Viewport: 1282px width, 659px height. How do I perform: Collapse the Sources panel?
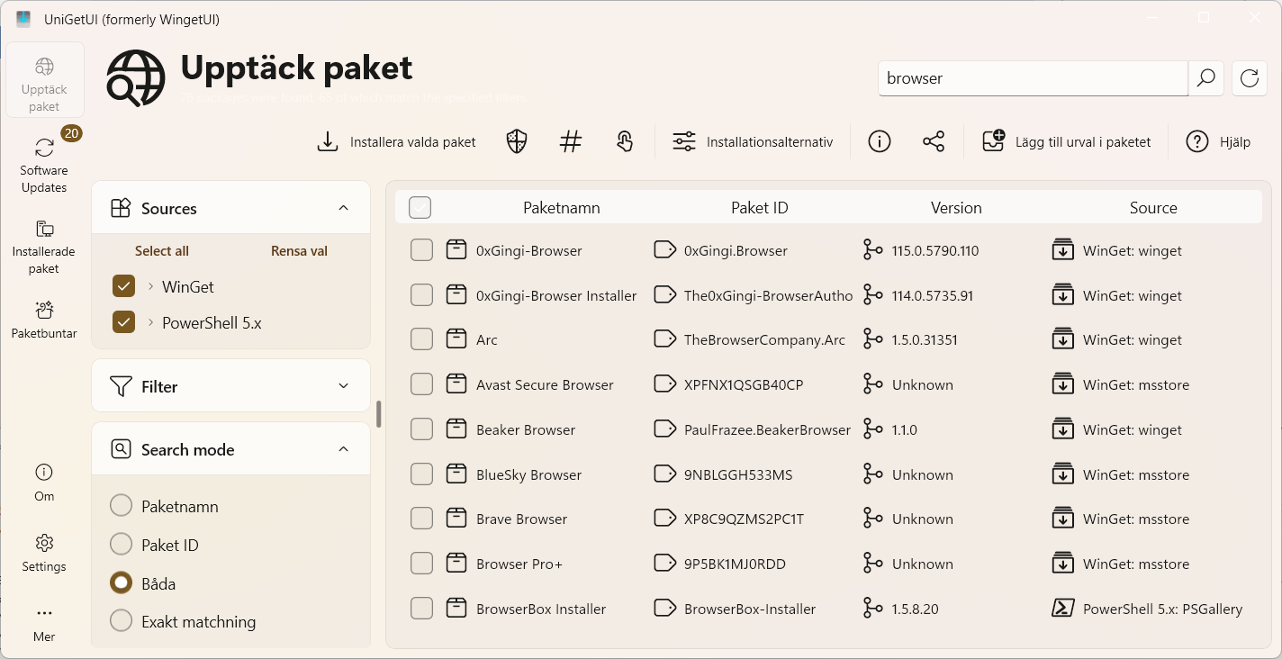343,207
